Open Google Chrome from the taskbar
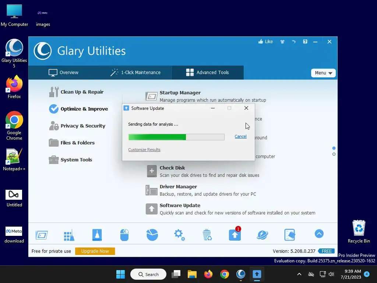377x283 pixels. point(224,274)
